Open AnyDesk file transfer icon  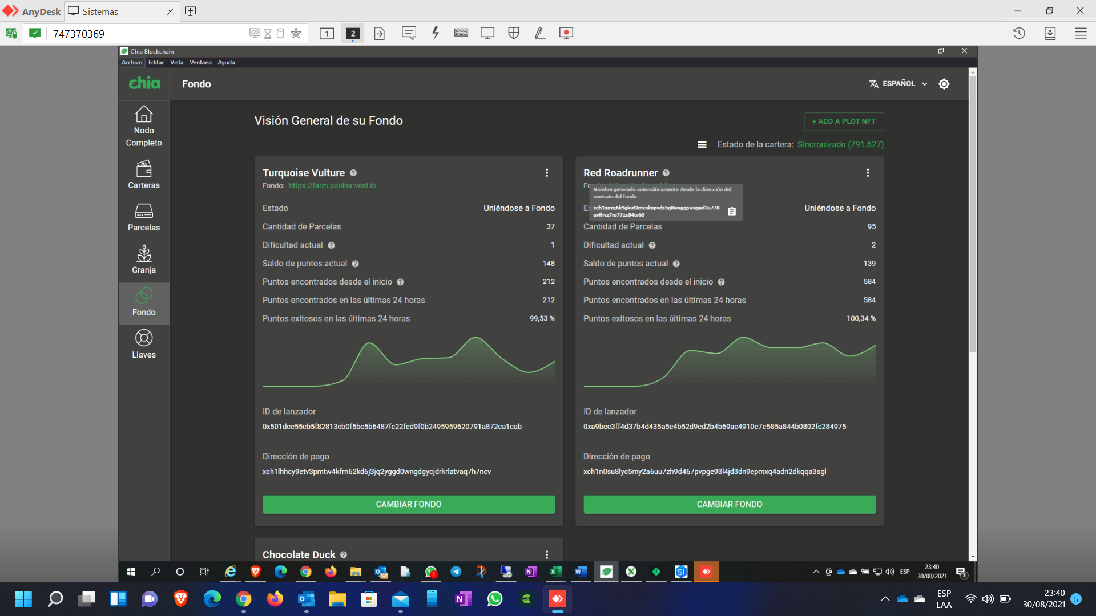379,33
